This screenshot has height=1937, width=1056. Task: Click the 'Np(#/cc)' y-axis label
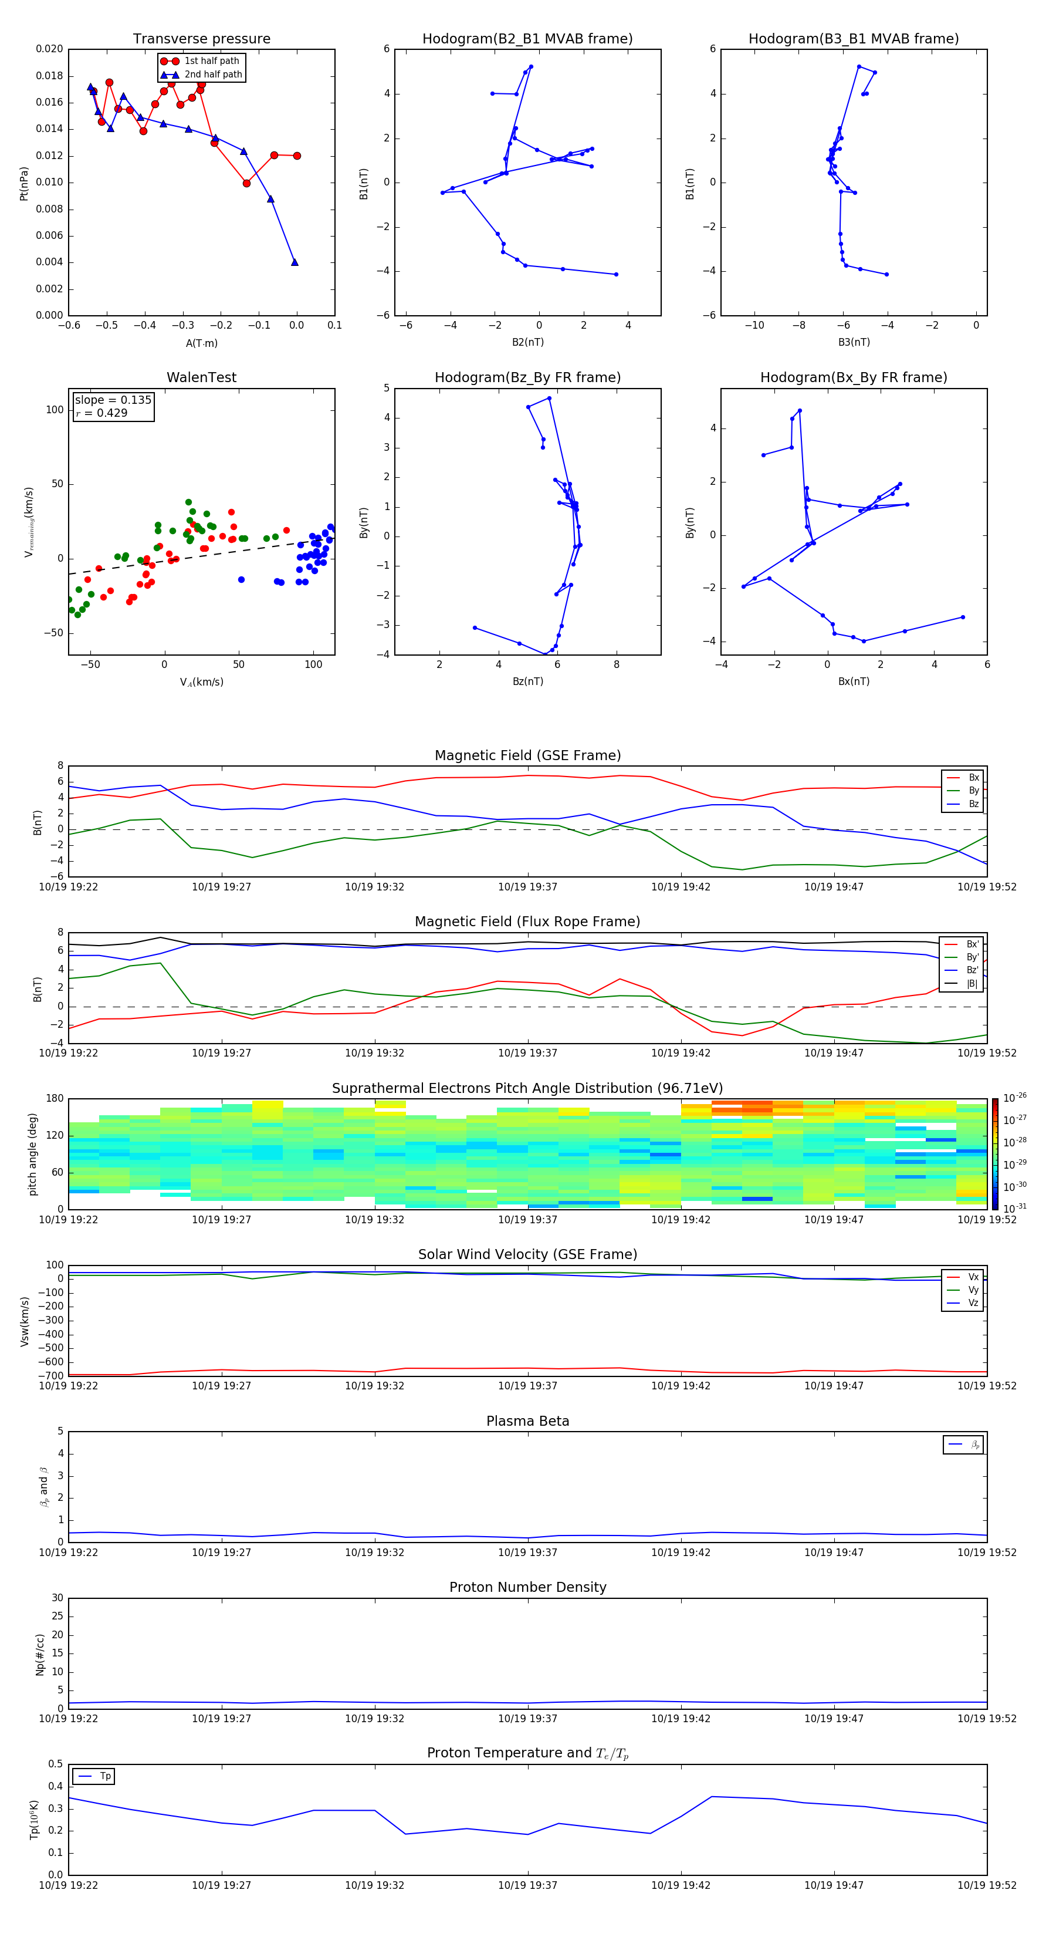(x=39, y=1653)
